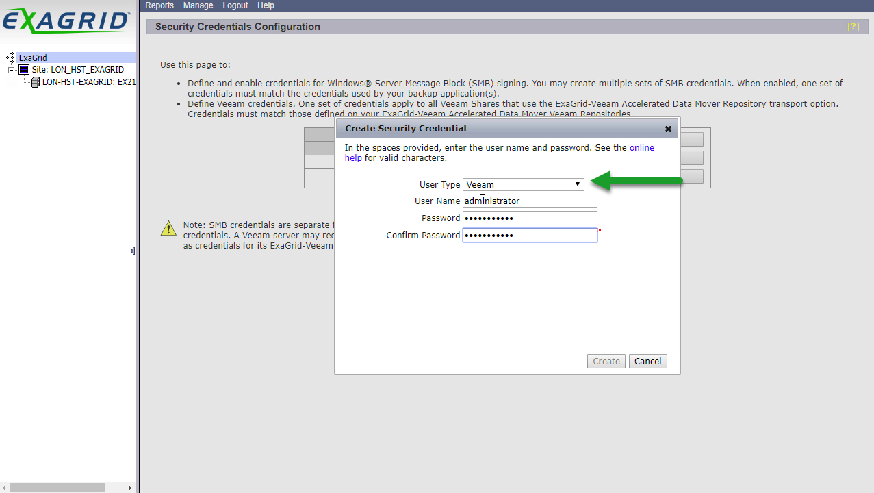The height and width of the screenshot is (493, 874).
Task: Open the User Type dropdown
Action: pos(524,184)
